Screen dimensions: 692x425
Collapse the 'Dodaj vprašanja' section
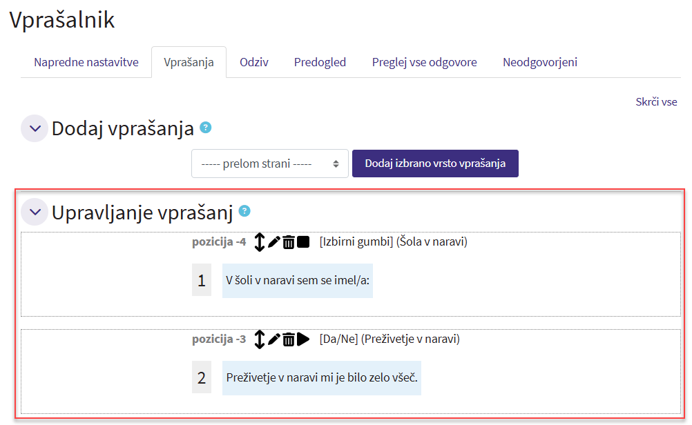pyautogui.click(x=35, y=129)
